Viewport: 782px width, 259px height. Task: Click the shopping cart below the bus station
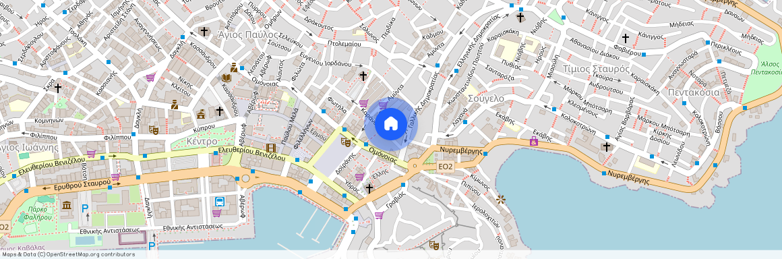point(216,213)
